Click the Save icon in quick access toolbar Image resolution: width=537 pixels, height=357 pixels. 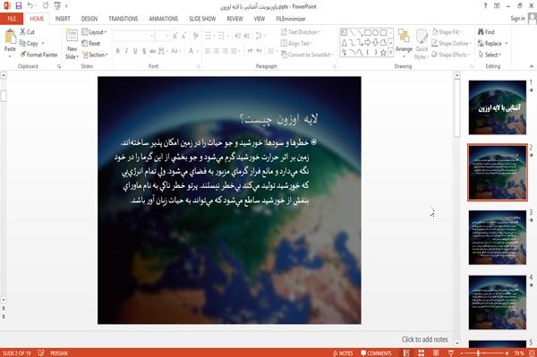19,6
